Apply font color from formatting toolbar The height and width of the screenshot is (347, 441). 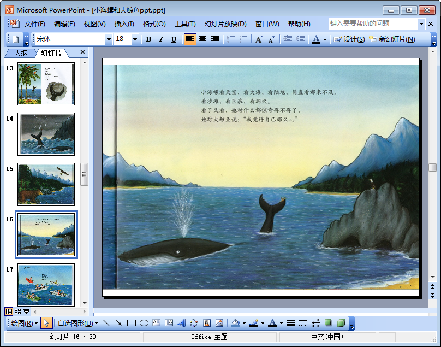tap(316, 39)
